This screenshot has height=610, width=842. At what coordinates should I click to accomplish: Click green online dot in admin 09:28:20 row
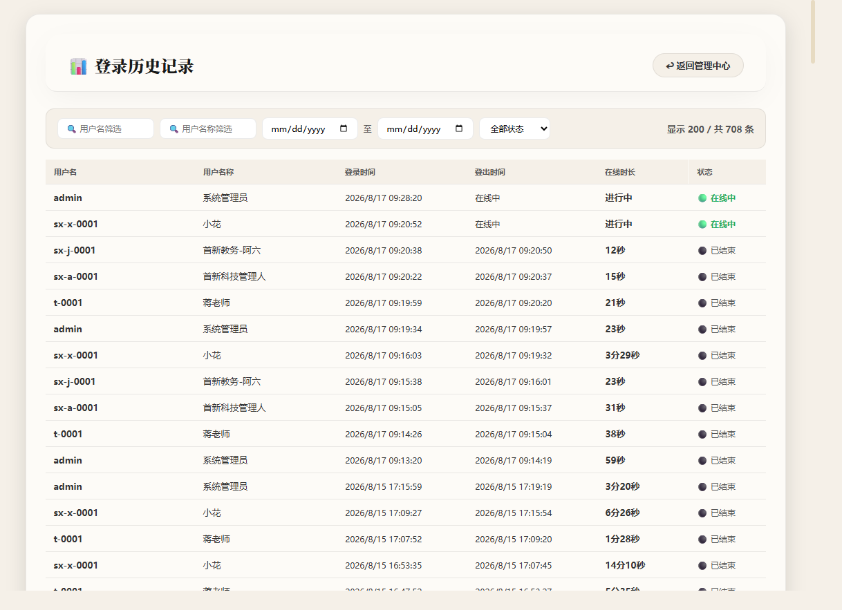pos(702,198)
